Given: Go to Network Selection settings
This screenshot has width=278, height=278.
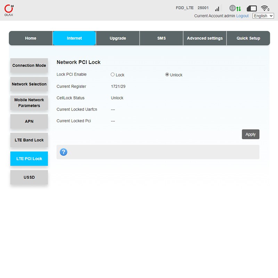Looking at the screenshot, I should tap(29, 84).
